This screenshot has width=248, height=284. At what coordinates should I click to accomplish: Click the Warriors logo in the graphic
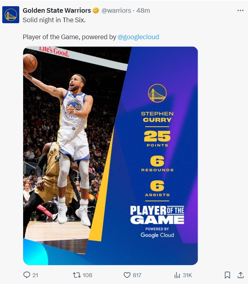coord(157,93)
